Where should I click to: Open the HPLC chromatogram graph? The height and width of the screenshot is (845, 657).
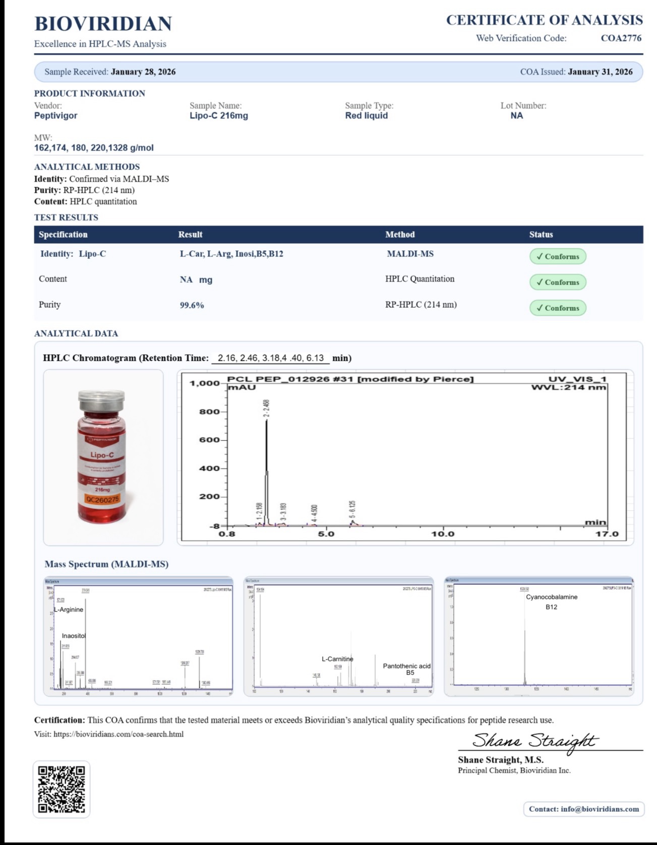[405, 458]
